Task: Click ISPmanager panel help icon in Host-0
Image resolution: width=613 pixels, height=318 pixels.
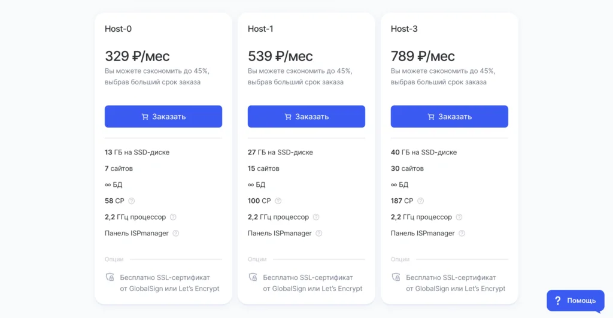Action: [176, 233]
